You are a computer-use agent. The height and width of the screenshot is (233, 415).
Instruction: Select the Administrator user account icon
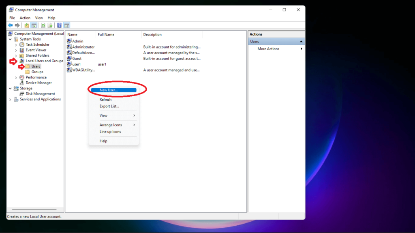69,47
